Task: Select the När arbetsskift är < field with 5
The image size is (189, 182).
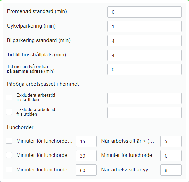Action: (x=171, y=141)
